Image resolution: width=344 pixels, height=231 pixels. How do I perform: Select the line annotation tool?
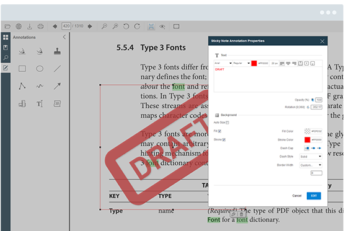tap(57, 69)
